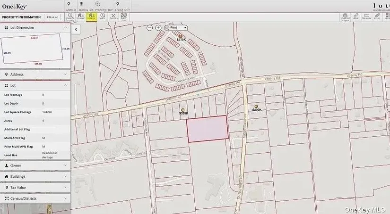Toggle the highlighted Listings tool
Screen dimensions: 390x214
pyautogui.click(x=91, y=17)
